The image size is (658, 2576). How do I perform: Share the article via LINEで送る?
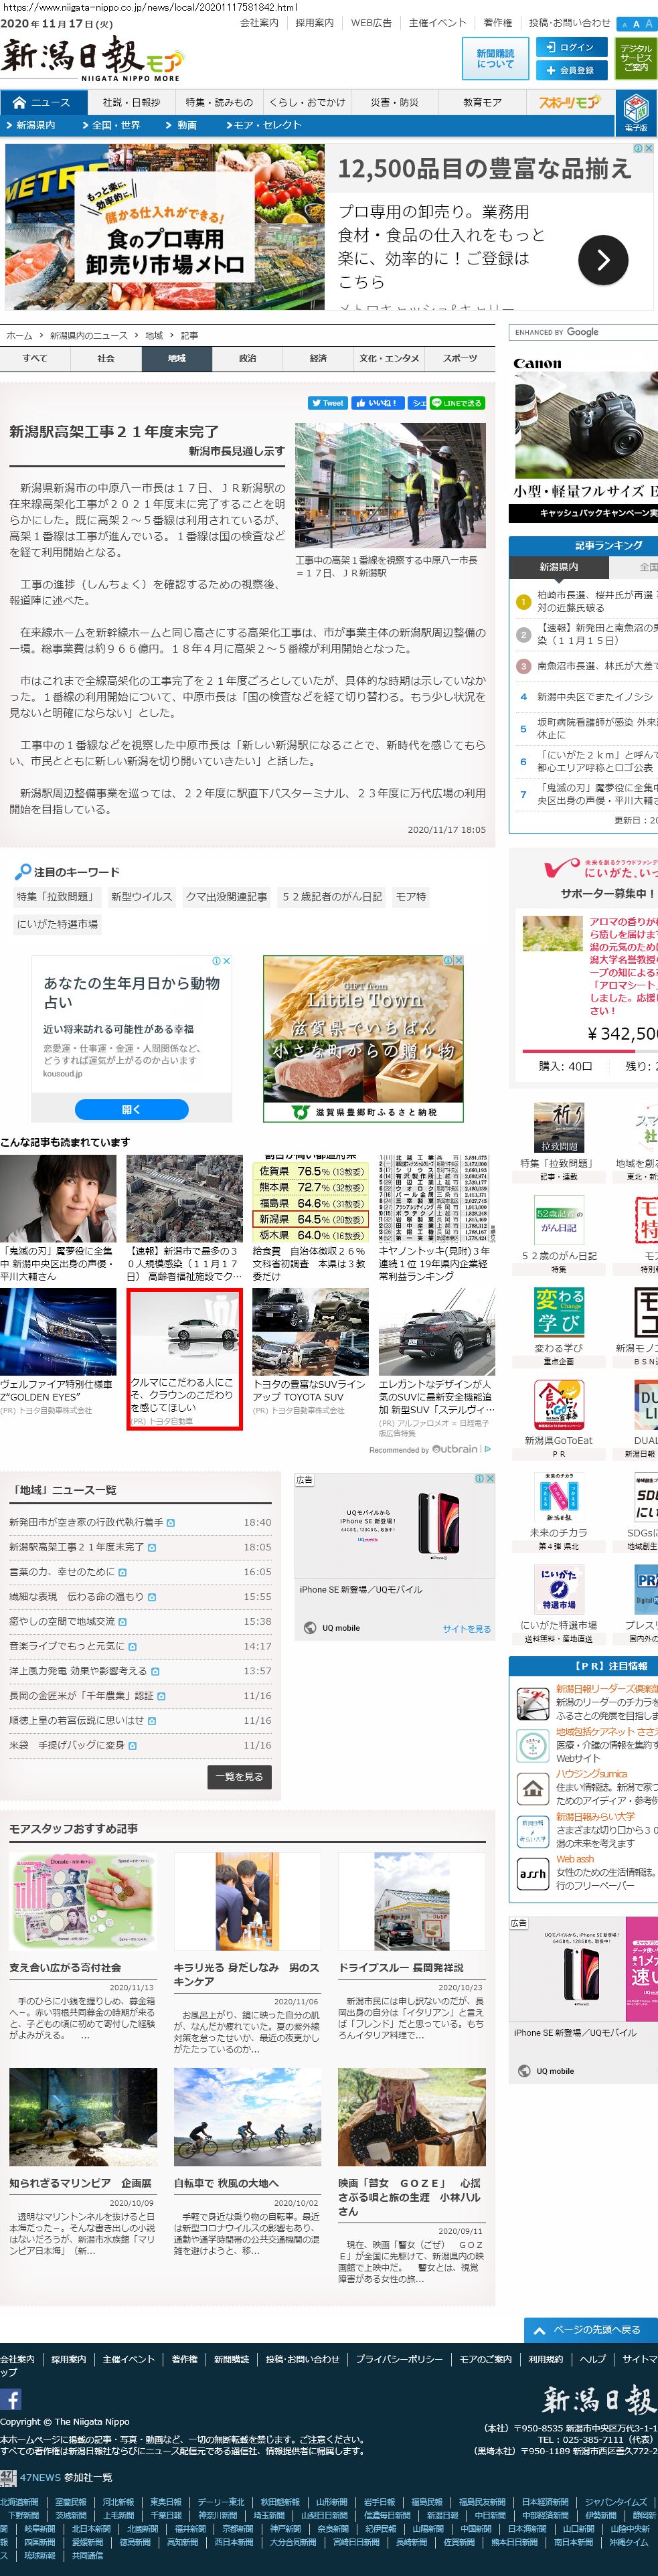(x=457, y=403)
